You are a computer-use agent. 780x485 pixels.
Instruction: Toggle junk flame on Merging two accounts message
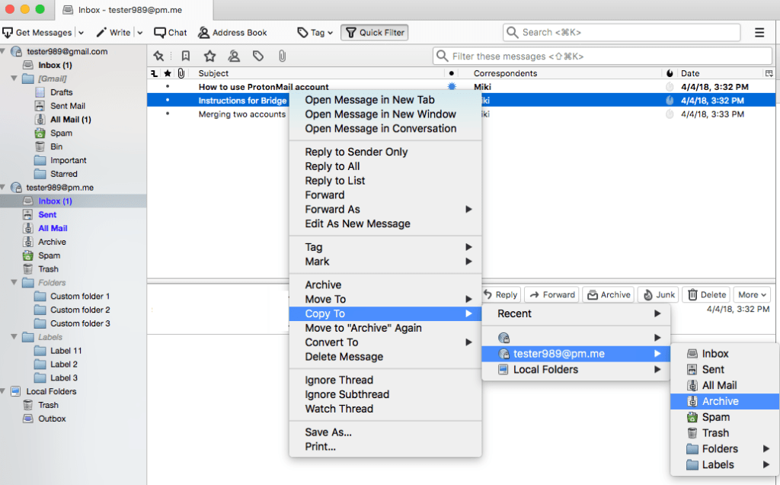(x=670, y=114)
